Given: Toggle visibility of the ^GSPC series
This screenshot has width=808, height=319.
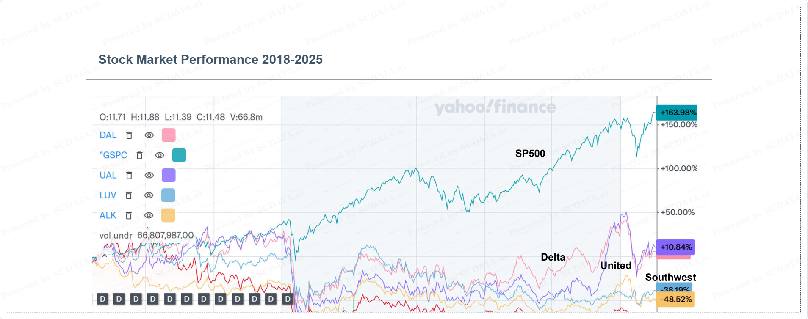Looking at the screenshot, I should click(159, 155).
